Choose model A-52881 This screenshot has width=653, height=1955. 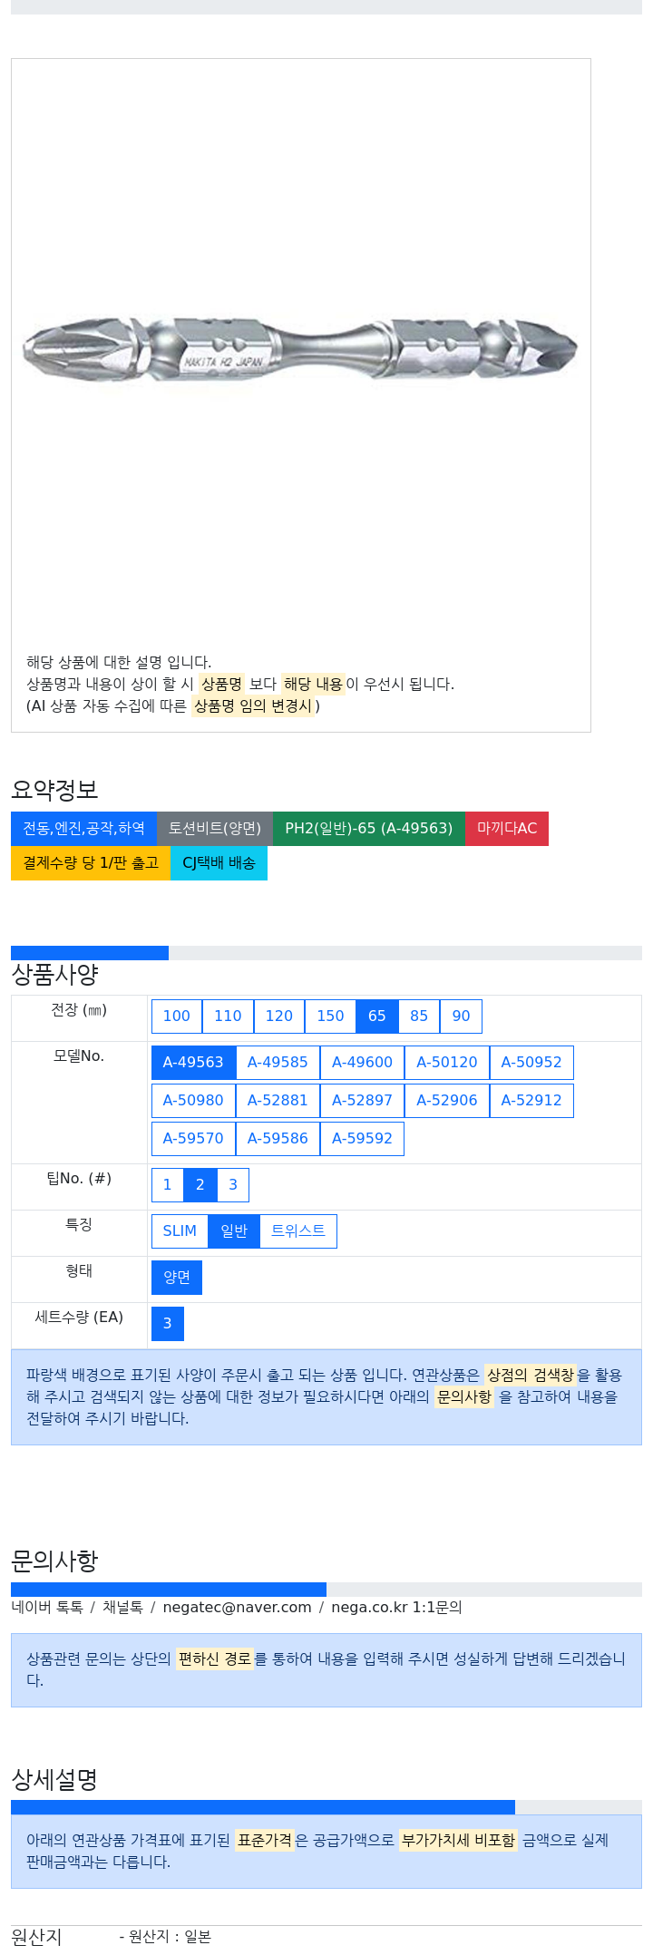(278, 1101)
